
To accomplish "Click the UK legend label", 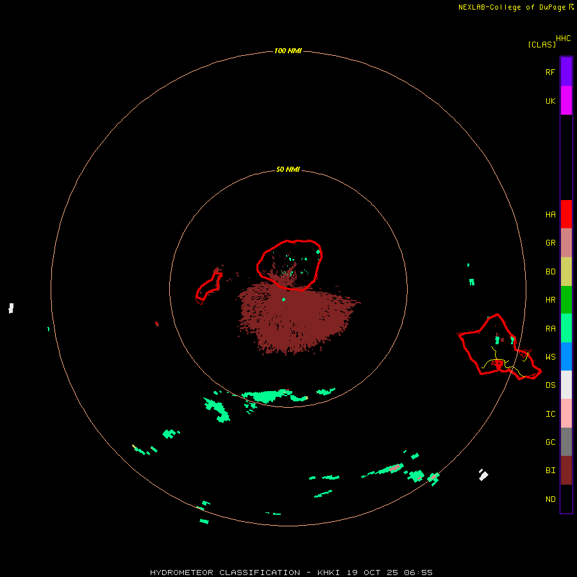I will [550, 101].
